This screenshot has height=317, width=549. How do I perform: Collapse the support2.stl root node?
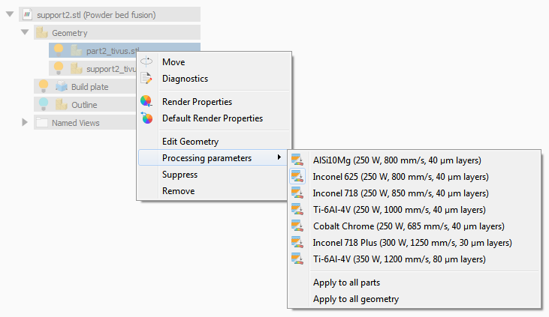click(x=10, y=14)
